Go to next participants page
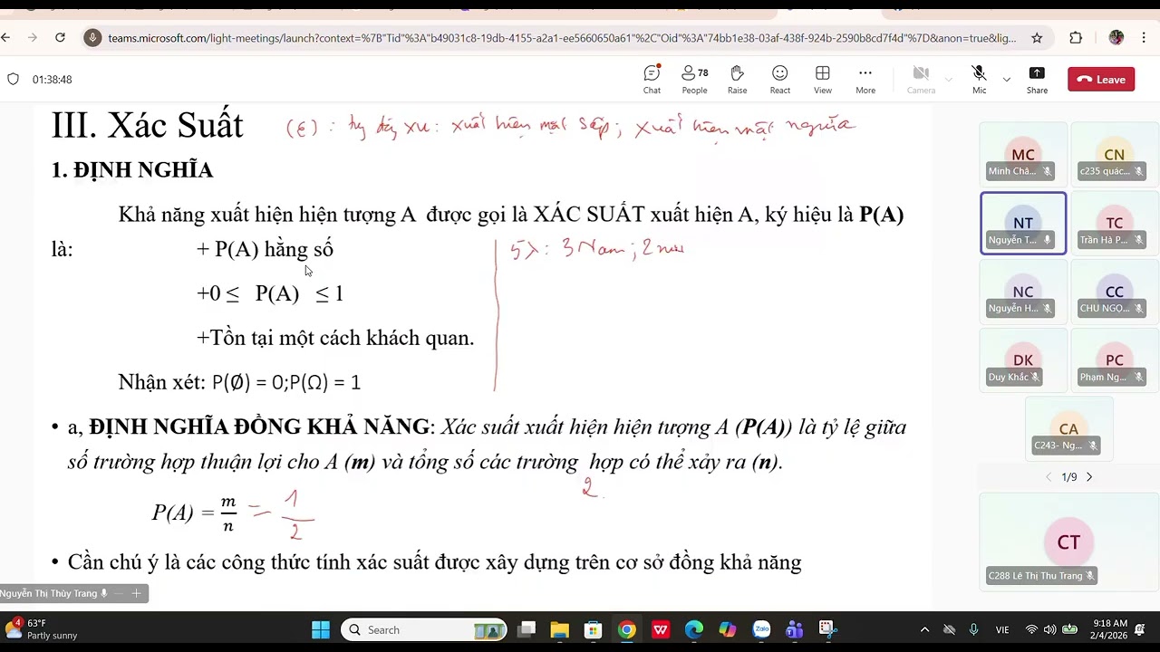Viewport: 1160px width, 652px height. point(1089,477)
